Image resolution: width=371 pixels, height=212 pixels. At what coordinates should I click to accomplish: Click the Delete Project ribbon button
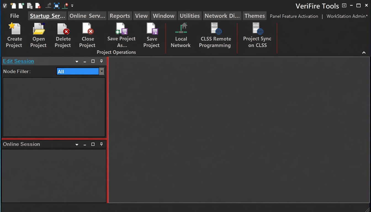click(63, 35)
